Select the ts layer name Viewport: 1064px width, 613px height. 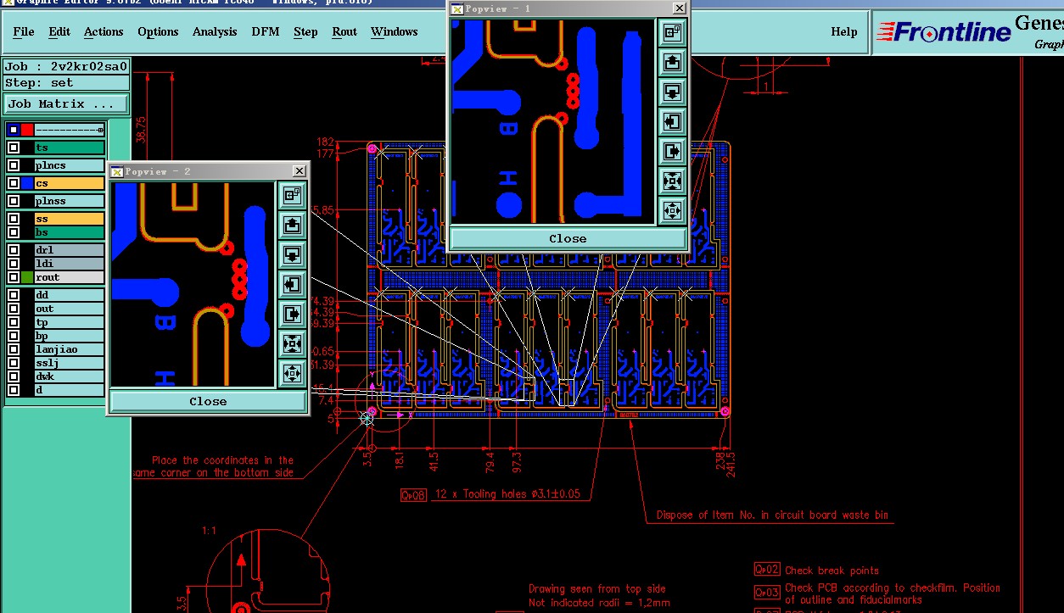click(70, 148)
